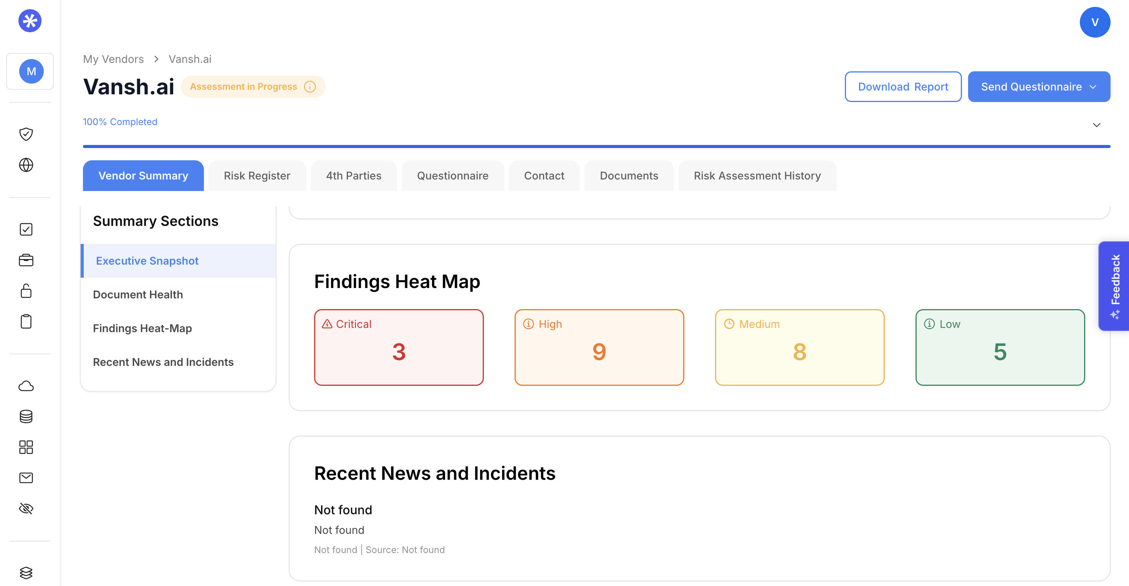The height and width of the screenshot is (586, 1129).
Task: Open the database stack sidebar icon
Action: click(x=26, y=416)
